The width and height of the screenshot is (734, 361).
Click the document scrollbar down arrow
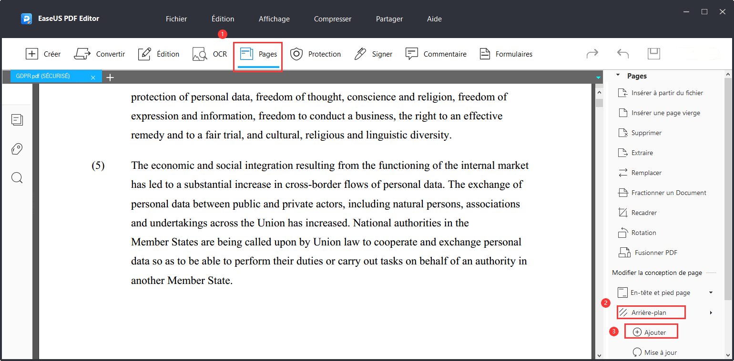[600, 355]
